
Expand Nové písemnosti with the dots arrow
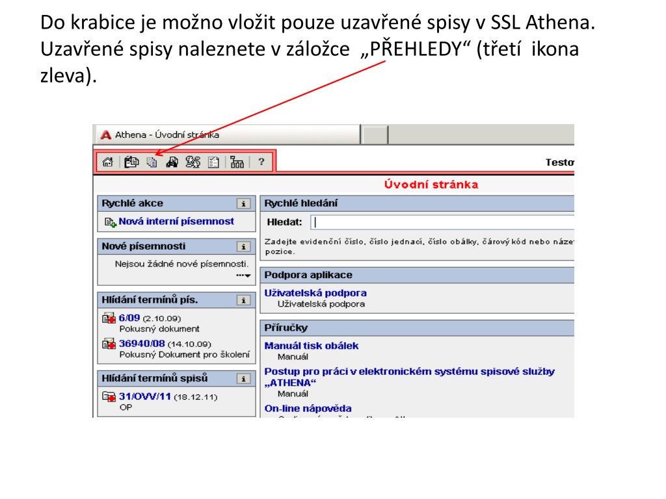pos(243,275)
